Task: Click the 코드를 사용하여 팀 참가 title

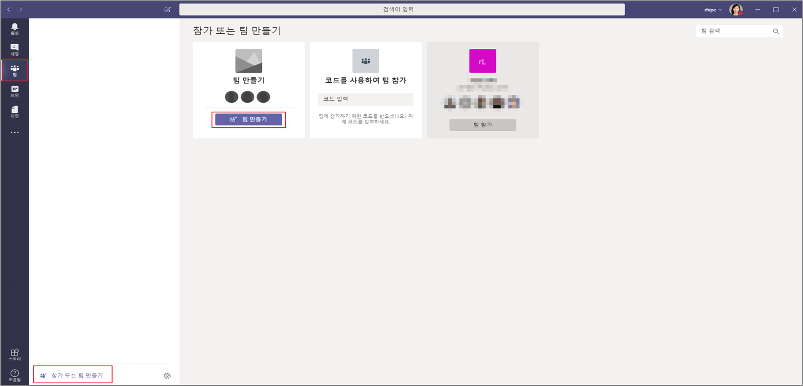Action: (x=366, y=80)
